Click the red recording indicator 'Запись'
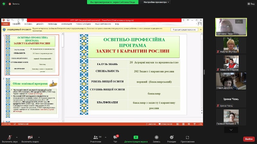The width and height of the screenshot is (257, 144). [14, 4]
